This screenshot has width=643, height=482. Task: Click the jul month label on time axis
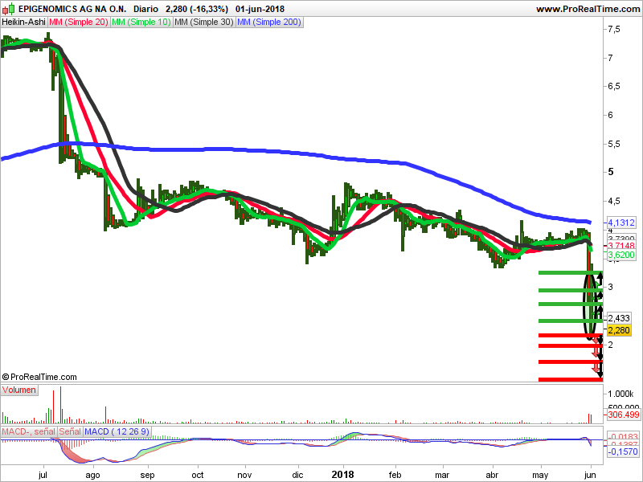43,475
